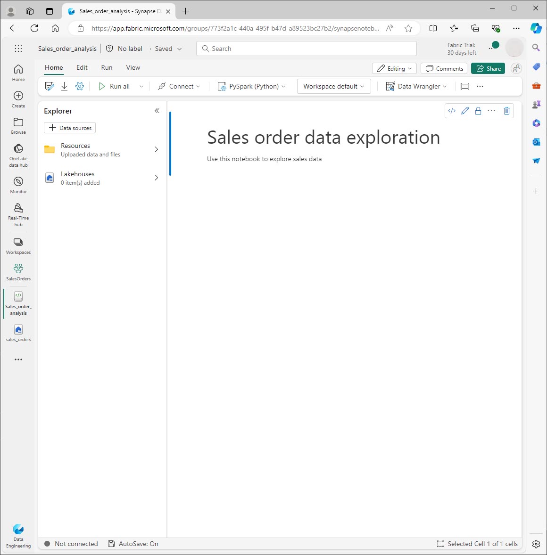Click Selected Cell 1 of 1 cells status
Image resolution: width=547 pixels, height=555 pixels.
tap(477, 544)
